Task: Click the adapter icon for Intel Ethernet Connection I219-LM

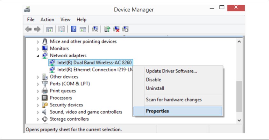Action: (x=52, y=70)
